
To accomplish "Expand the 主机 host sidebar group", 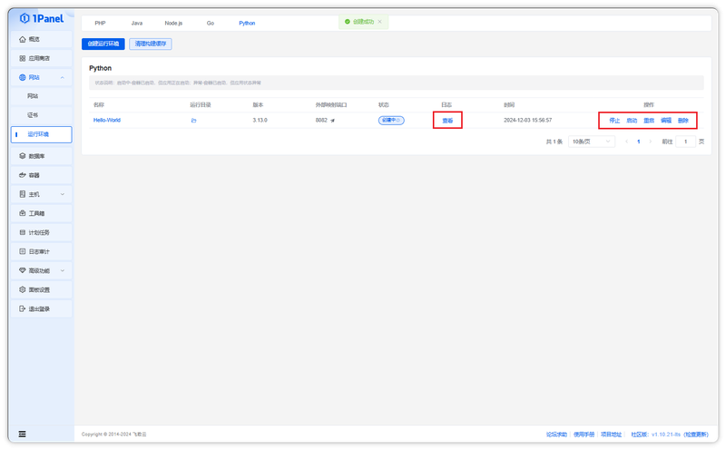I will [x=62, y=194].
